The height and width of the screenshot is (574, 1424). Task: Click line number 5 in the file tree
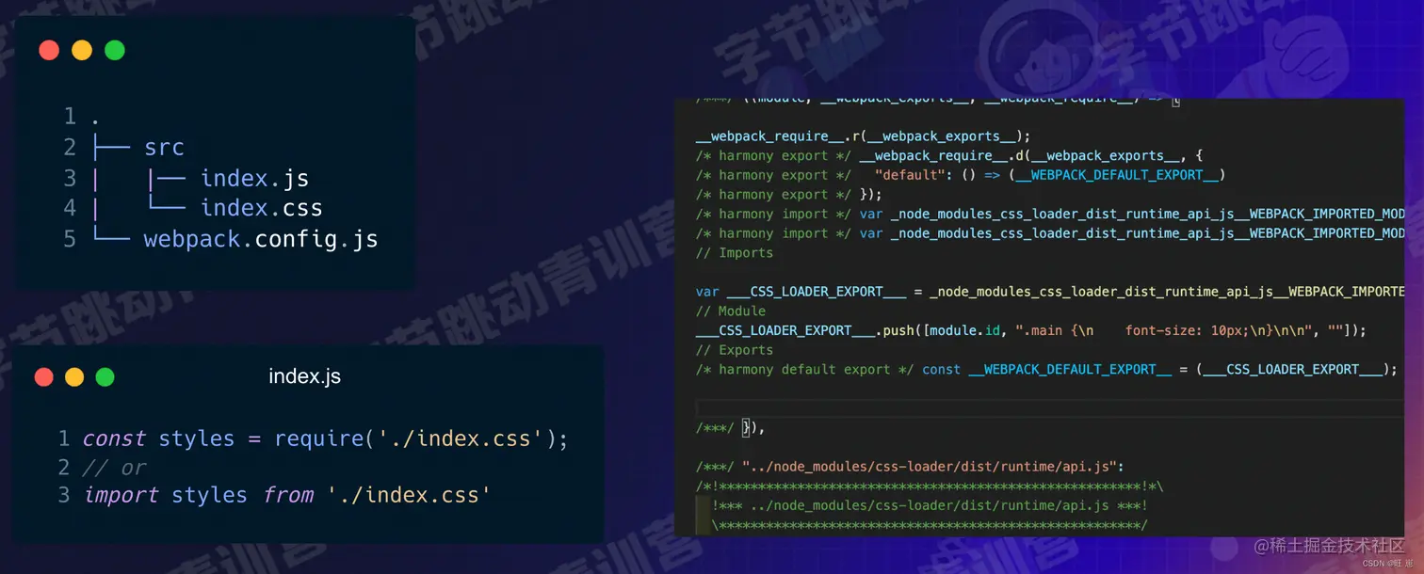69,239
